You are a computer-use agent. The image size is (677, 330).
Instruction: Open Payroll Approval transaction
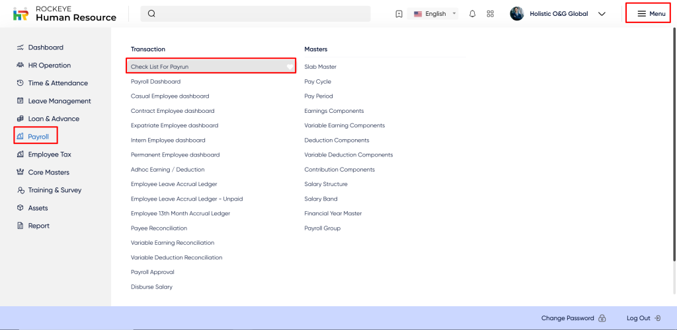(152, 272)
